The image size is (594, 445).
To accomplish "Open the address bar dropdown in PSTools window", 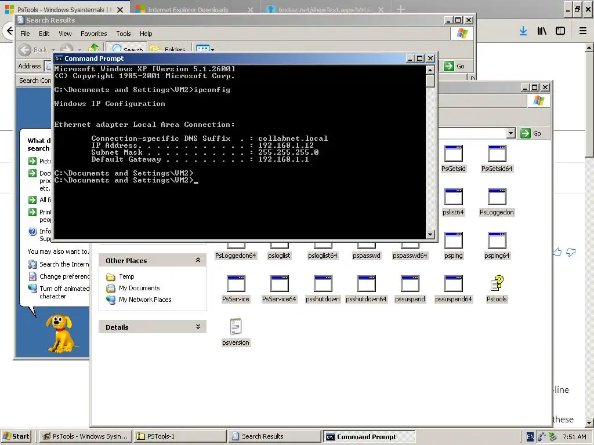I will pos(511,133).
